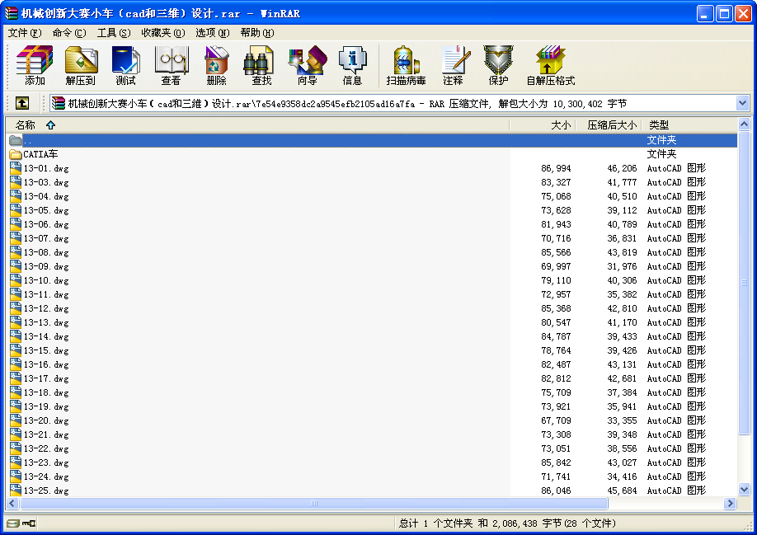Show archive 信息 (Info)

tap(352, 66)
